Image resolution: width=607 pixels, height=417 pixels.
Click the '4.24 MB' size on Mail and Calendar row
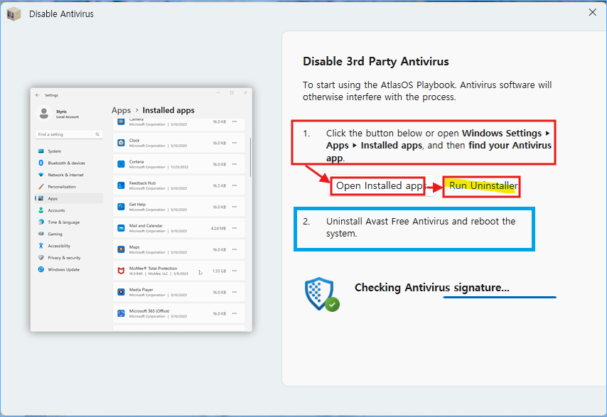click(218, 228)
